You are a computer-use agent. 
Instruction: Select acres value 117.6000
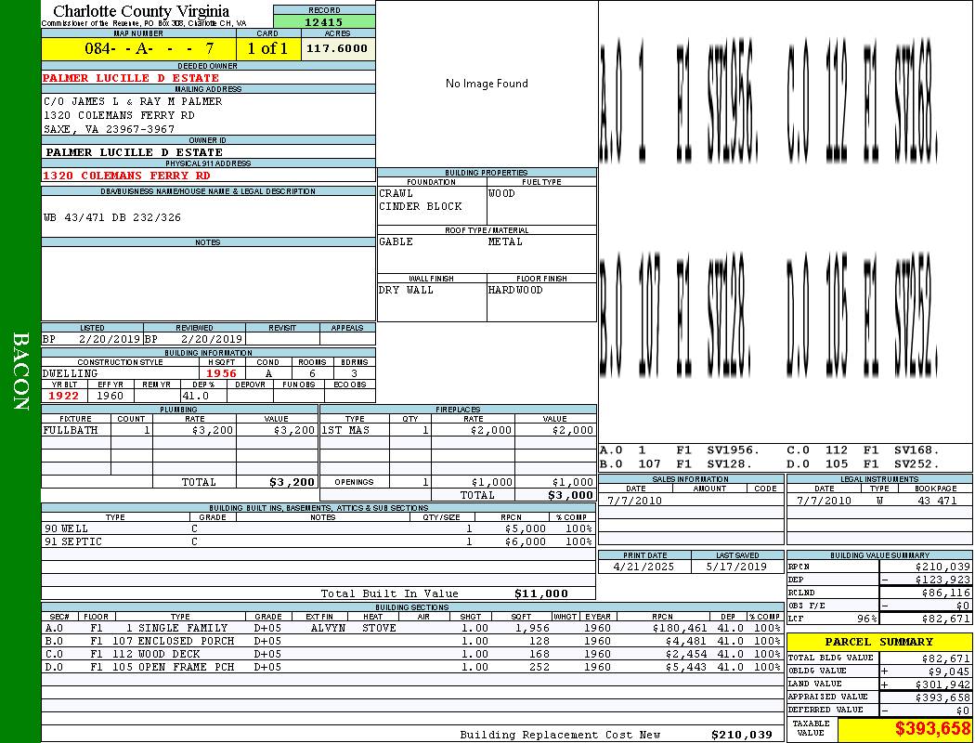337,48
